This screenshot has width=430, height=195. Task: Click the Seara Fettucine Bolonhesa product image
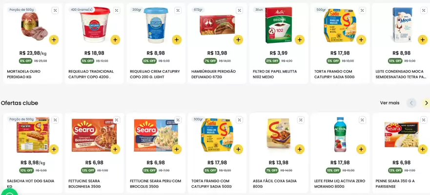[93, 135]
